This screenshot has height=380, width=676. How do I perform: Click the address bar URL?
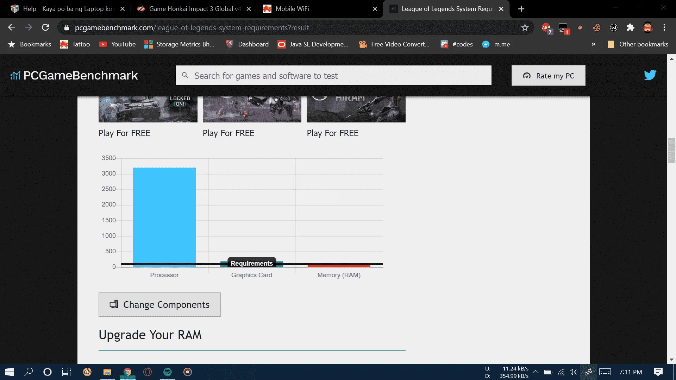[192, 27]
